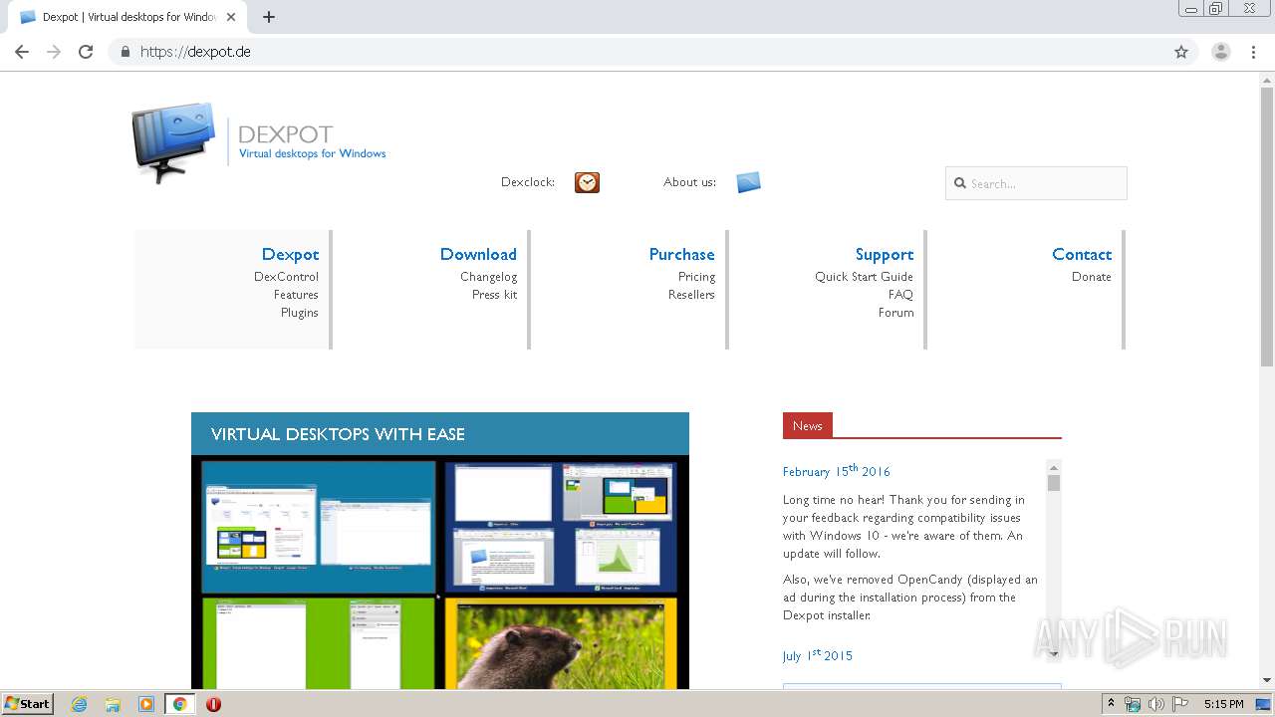
Task: Open the Windows Start menu
Action: coord(27,704)
